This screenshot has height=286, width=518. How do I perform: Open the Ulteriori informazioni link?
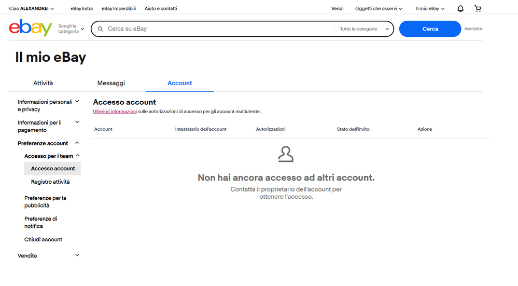coord(115,112)
